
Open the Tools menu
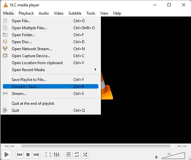91,13
